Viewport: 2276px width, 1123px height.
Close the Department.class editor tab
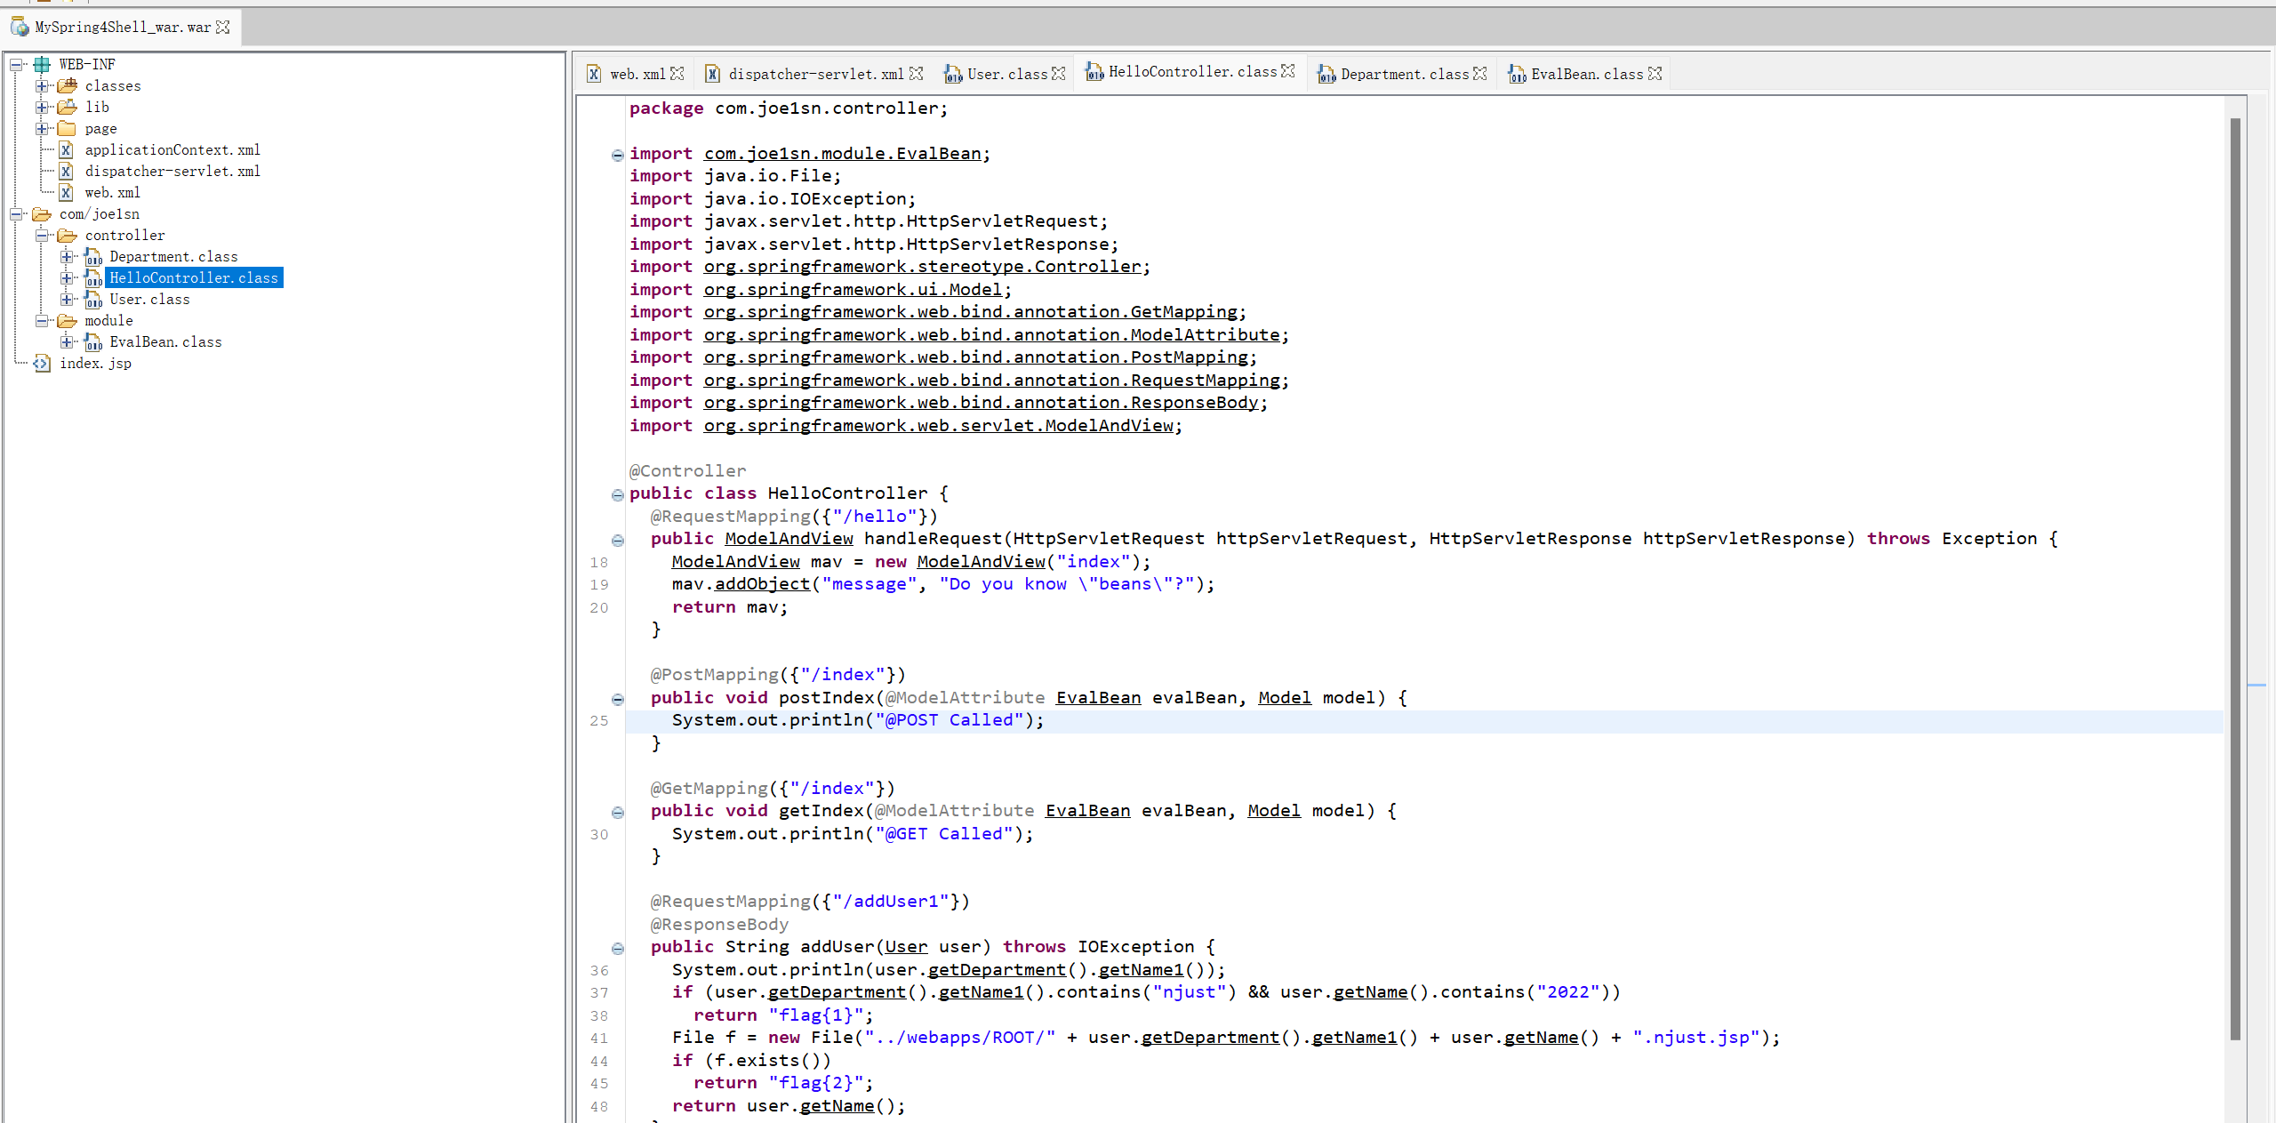tap(1480, 74)
